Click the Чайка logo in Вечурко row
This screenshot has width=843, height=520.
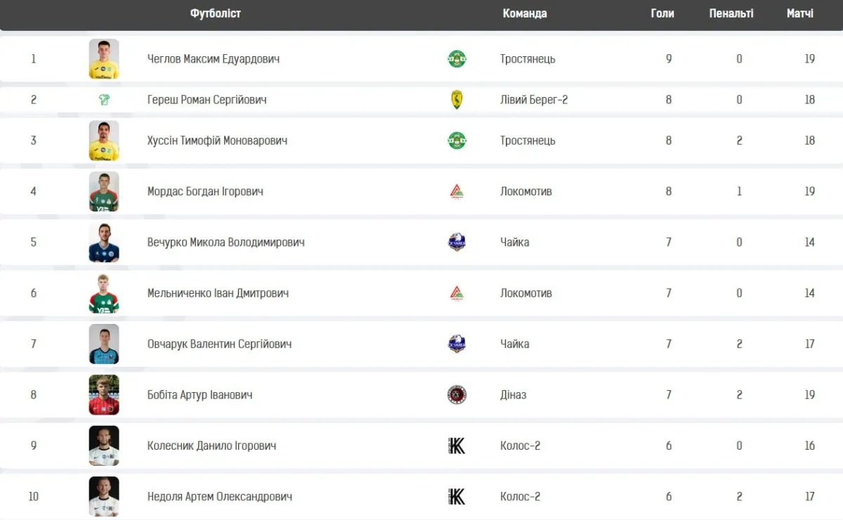457,242
